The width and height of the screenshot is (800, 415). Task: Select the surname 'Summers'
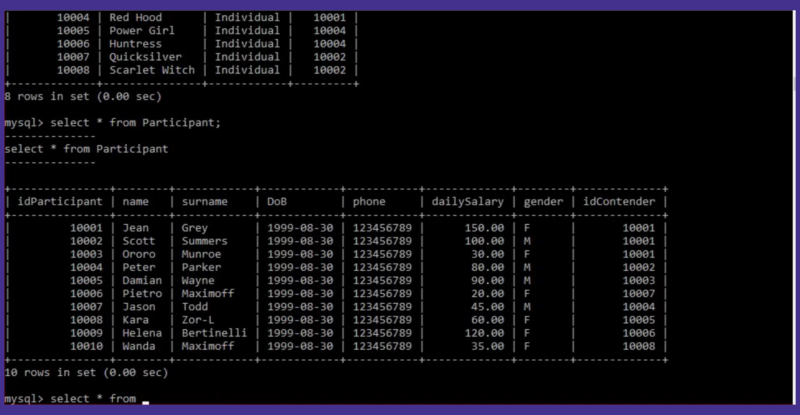point(205,241)
